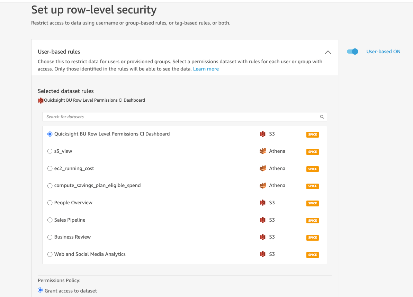Collapse the User-based rules section chevron
Viewport: 413px width, 297px height.
point(328,52)
